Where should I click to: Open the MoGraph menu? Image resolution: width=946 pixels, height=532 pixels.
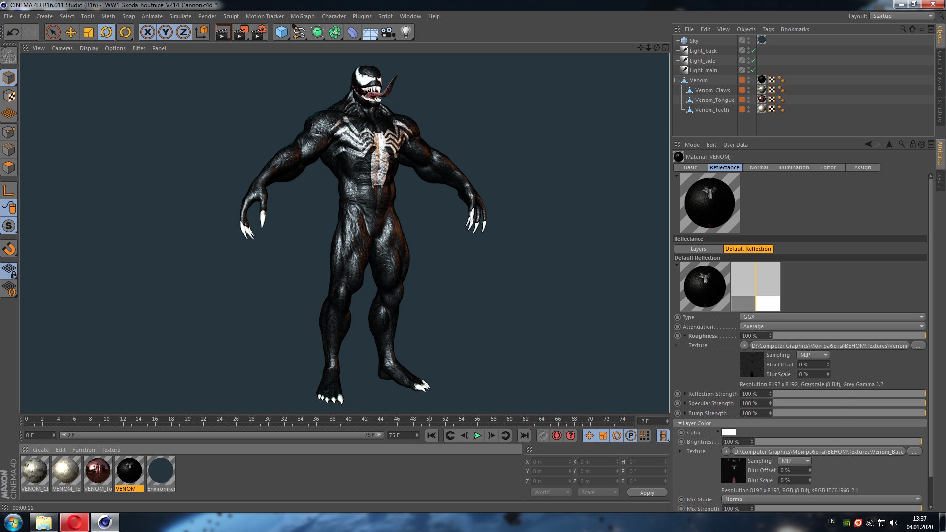coord(303,16)
